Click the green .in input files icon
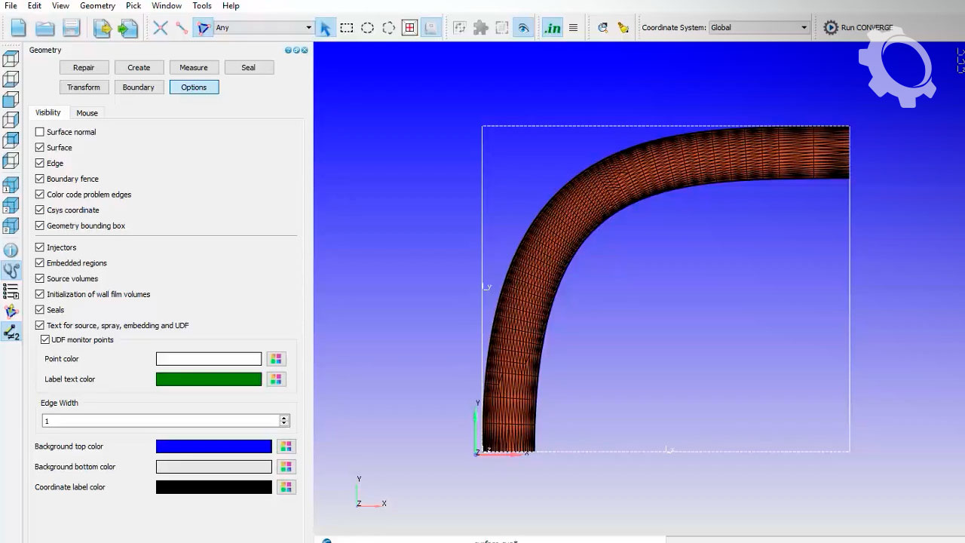The width and height of the screenshot is (965, 543). coord(553,28)
